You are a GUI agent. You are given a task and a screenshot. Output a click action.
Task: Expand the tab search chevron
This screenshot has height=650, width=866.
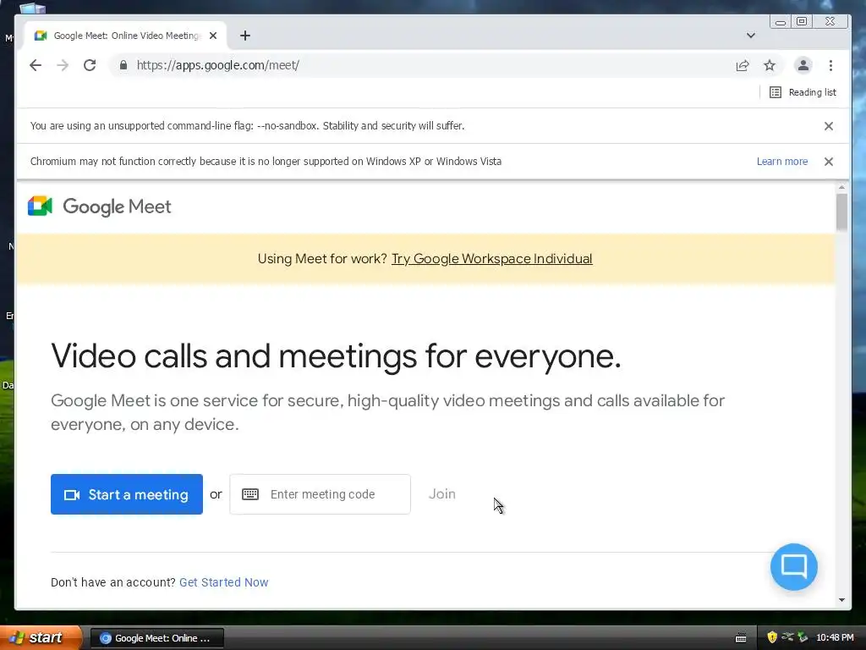(751, 36)
